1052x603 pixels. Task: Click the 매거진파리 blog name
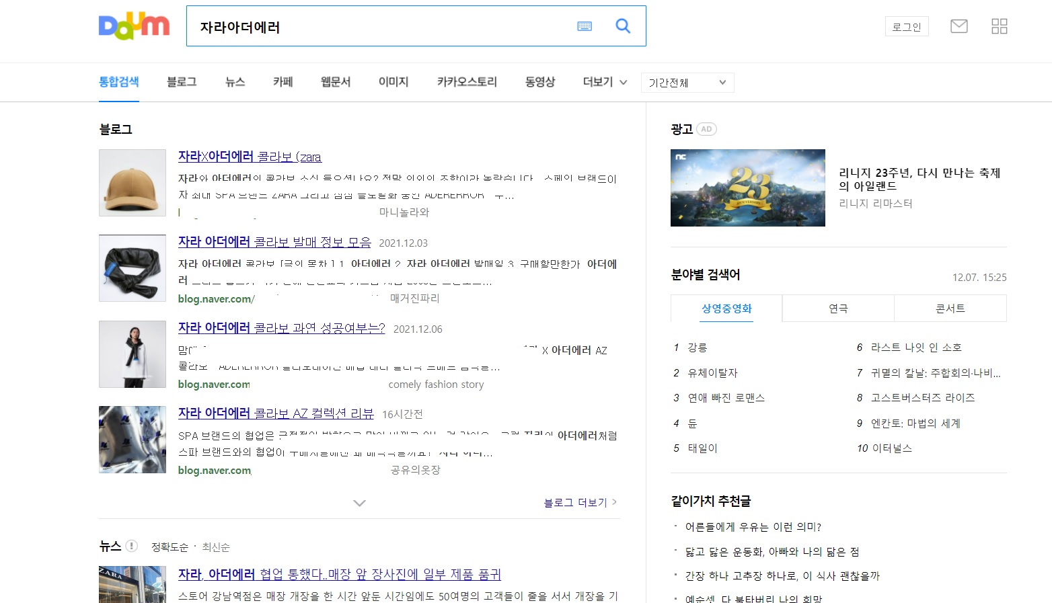415,298
